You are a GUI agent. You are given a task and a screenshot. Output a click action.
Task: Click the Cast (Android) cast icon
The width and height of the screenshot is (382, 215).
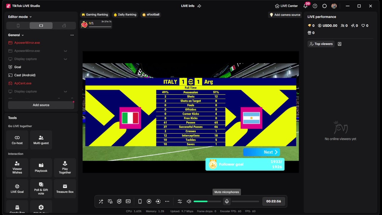tap(10, 75)
